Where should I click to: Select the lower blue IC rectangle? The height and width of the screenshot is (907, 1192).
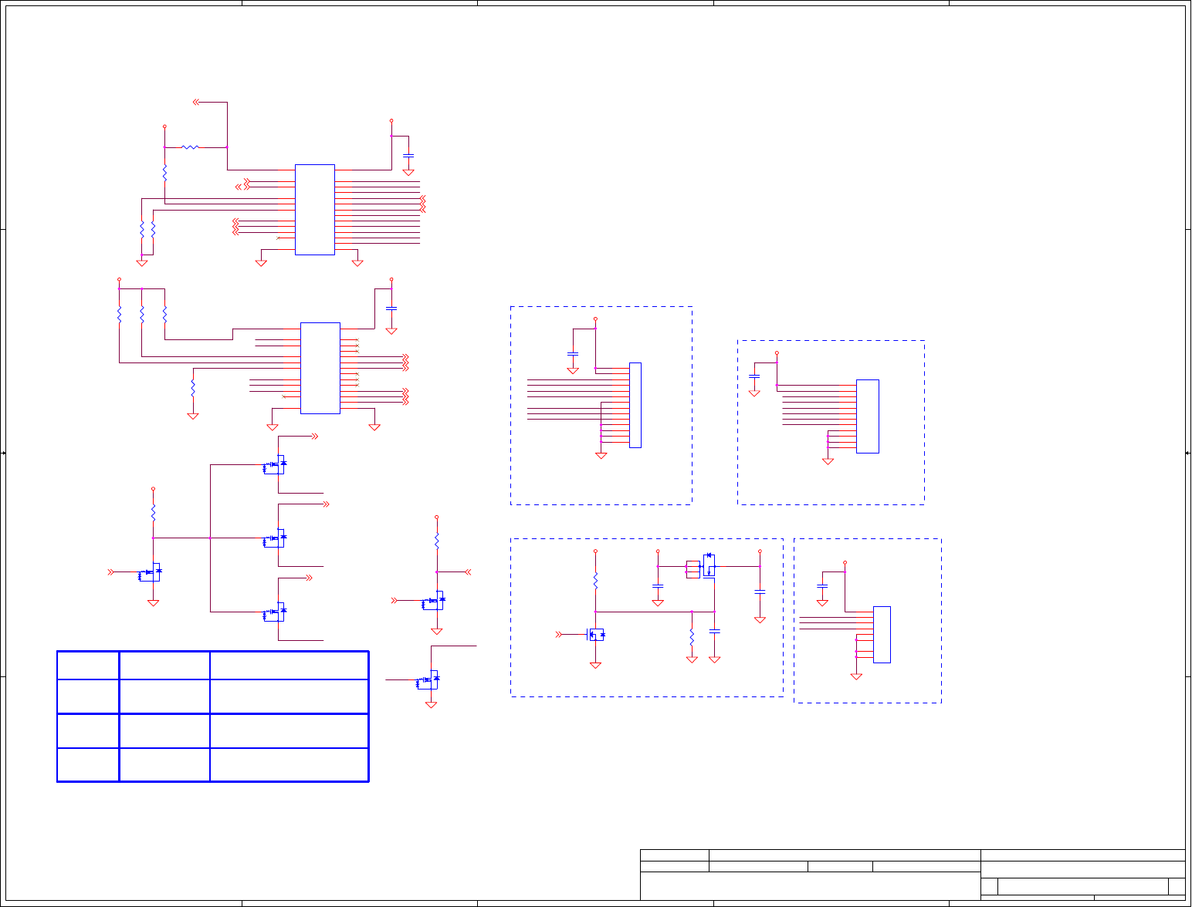(x=320, y=368)
